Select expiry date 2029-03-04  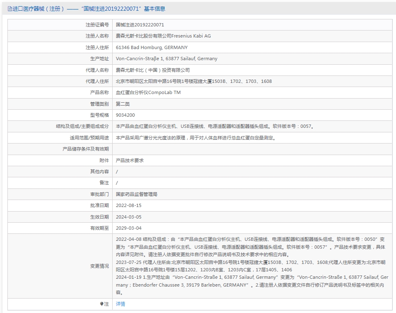[129, 228]
